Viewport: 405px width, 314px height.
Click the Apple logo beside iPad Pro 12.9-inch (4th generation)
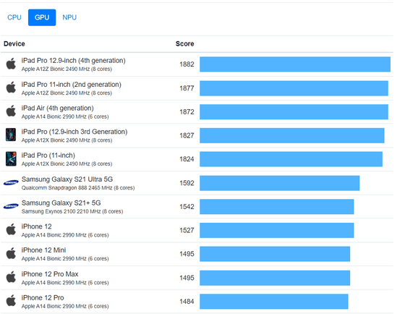coord(11,64)
